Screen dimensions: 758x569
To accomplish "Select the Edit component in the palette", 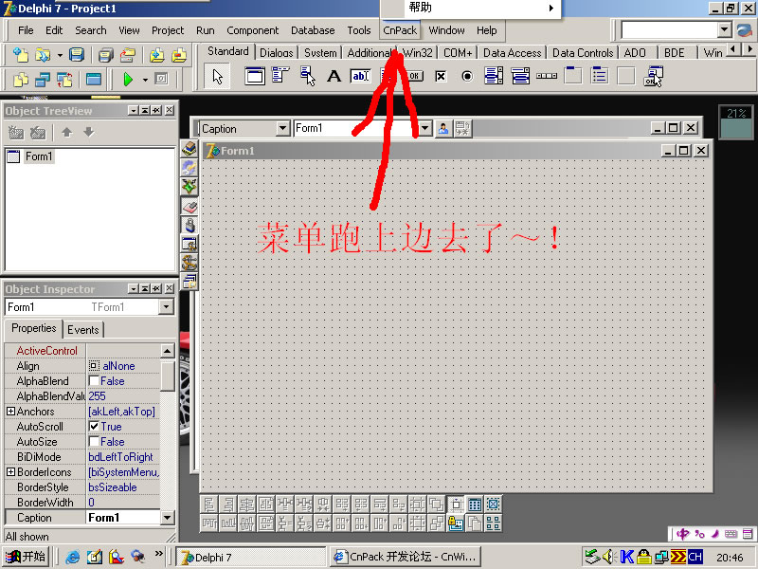I will 360,77.
